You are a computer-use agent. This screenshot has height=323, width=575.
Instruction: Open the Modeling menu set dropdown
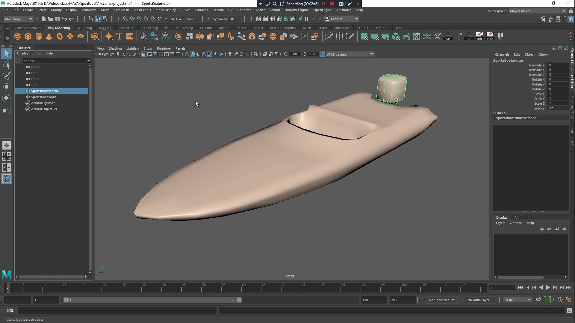tap(19, 19)
